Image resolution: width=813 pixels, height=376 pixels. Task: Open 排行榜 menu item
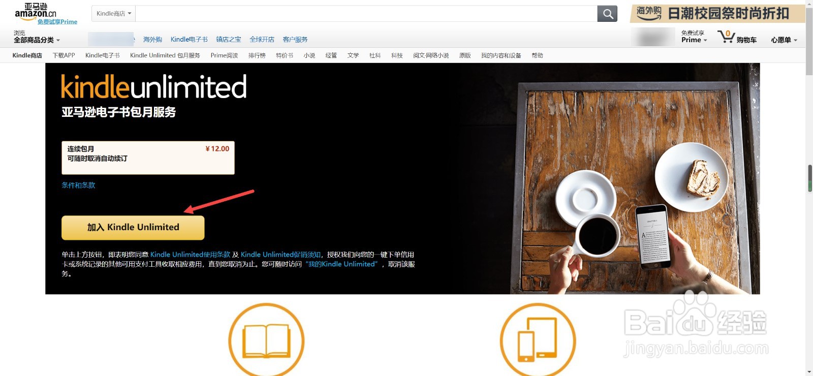[257, 55]
